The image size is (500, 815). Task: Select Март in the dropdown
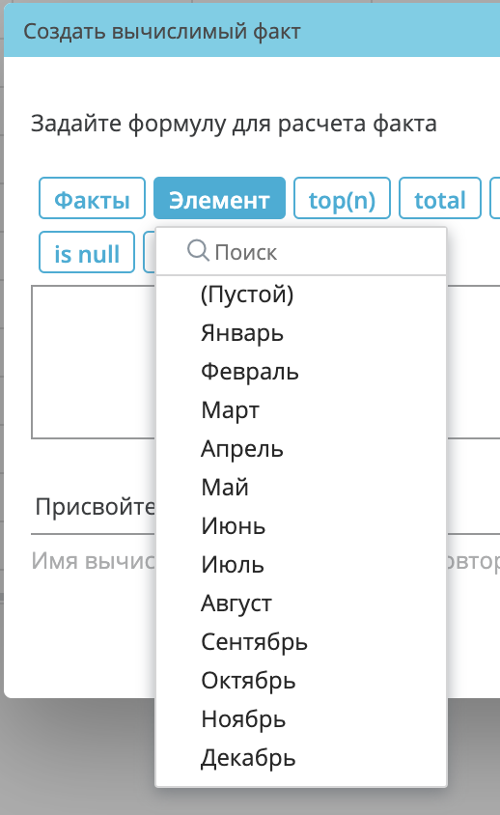tap(301, 410)
